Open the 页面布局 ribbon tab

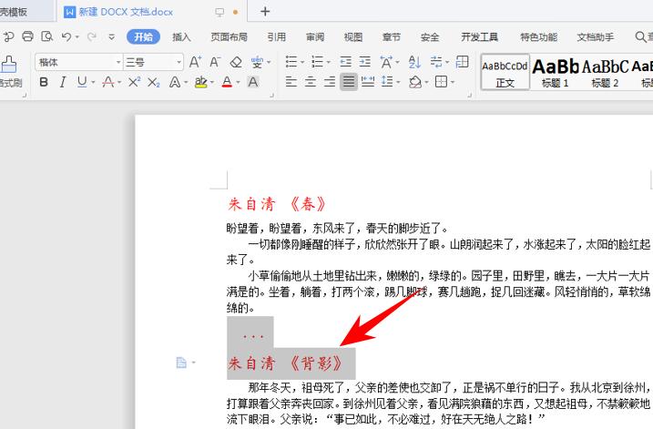[x=229, y=37]
